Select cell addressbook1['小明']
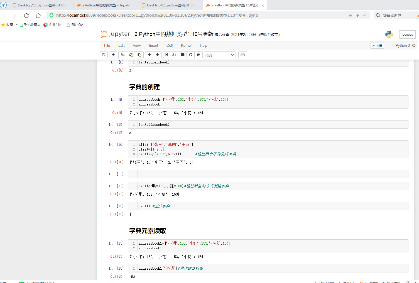 coord(268,268)
